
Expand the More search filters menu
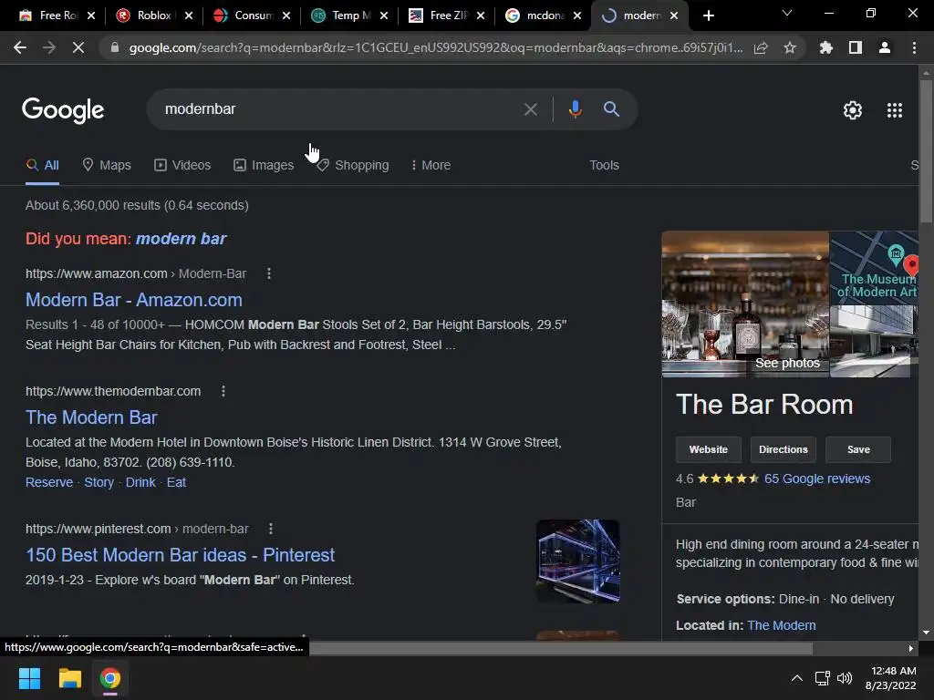[x=431, y=165]
